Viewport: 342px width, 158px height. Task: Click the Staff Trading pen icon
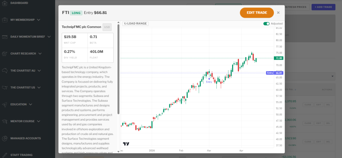(x=5, y=155)
